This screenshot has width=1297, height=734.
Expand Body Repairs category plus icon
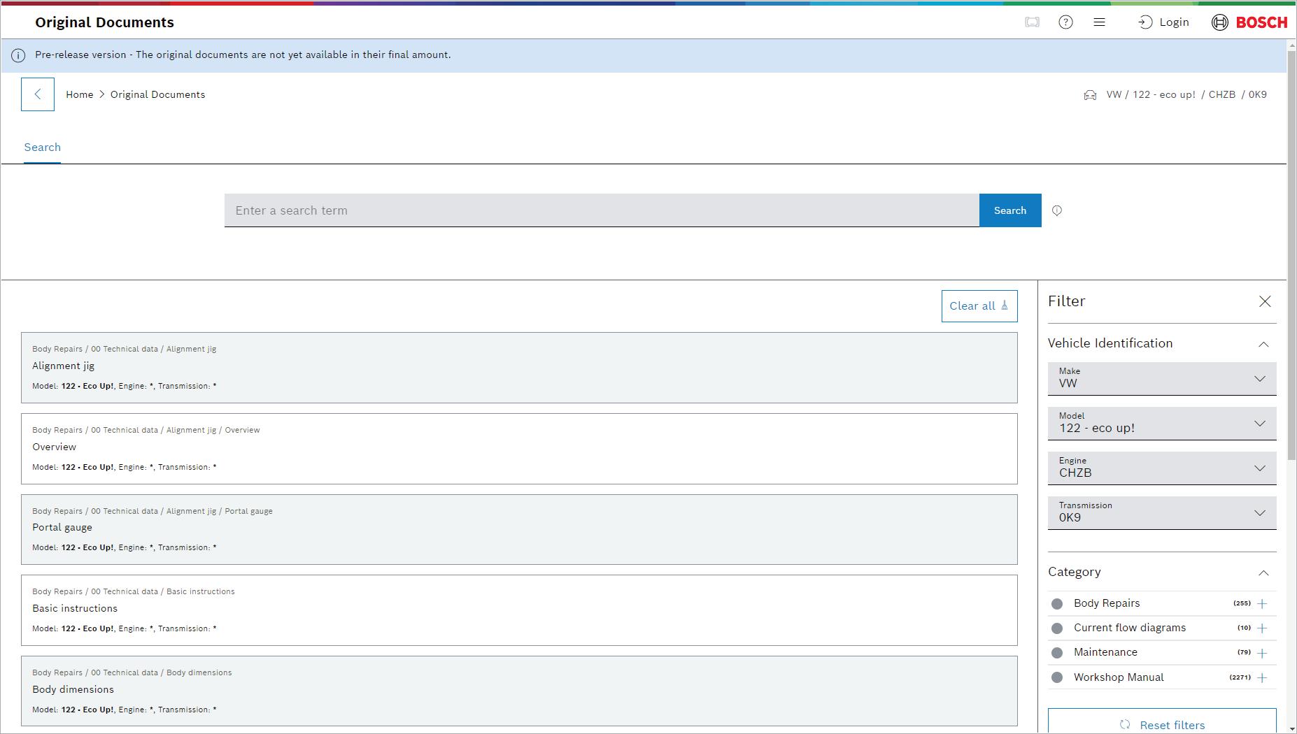tap(1262, 603)
